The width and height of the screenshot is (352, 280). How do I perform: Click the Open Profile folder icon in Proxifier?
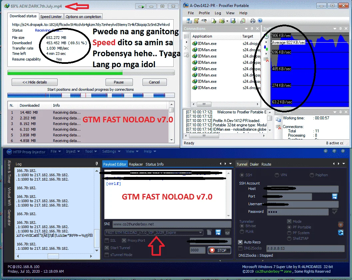pos(221,21)
